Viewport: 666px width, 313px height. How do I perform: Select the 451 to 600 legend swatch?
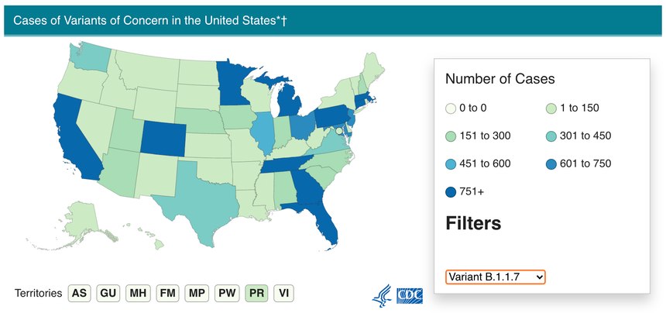(x=451, y=164)
